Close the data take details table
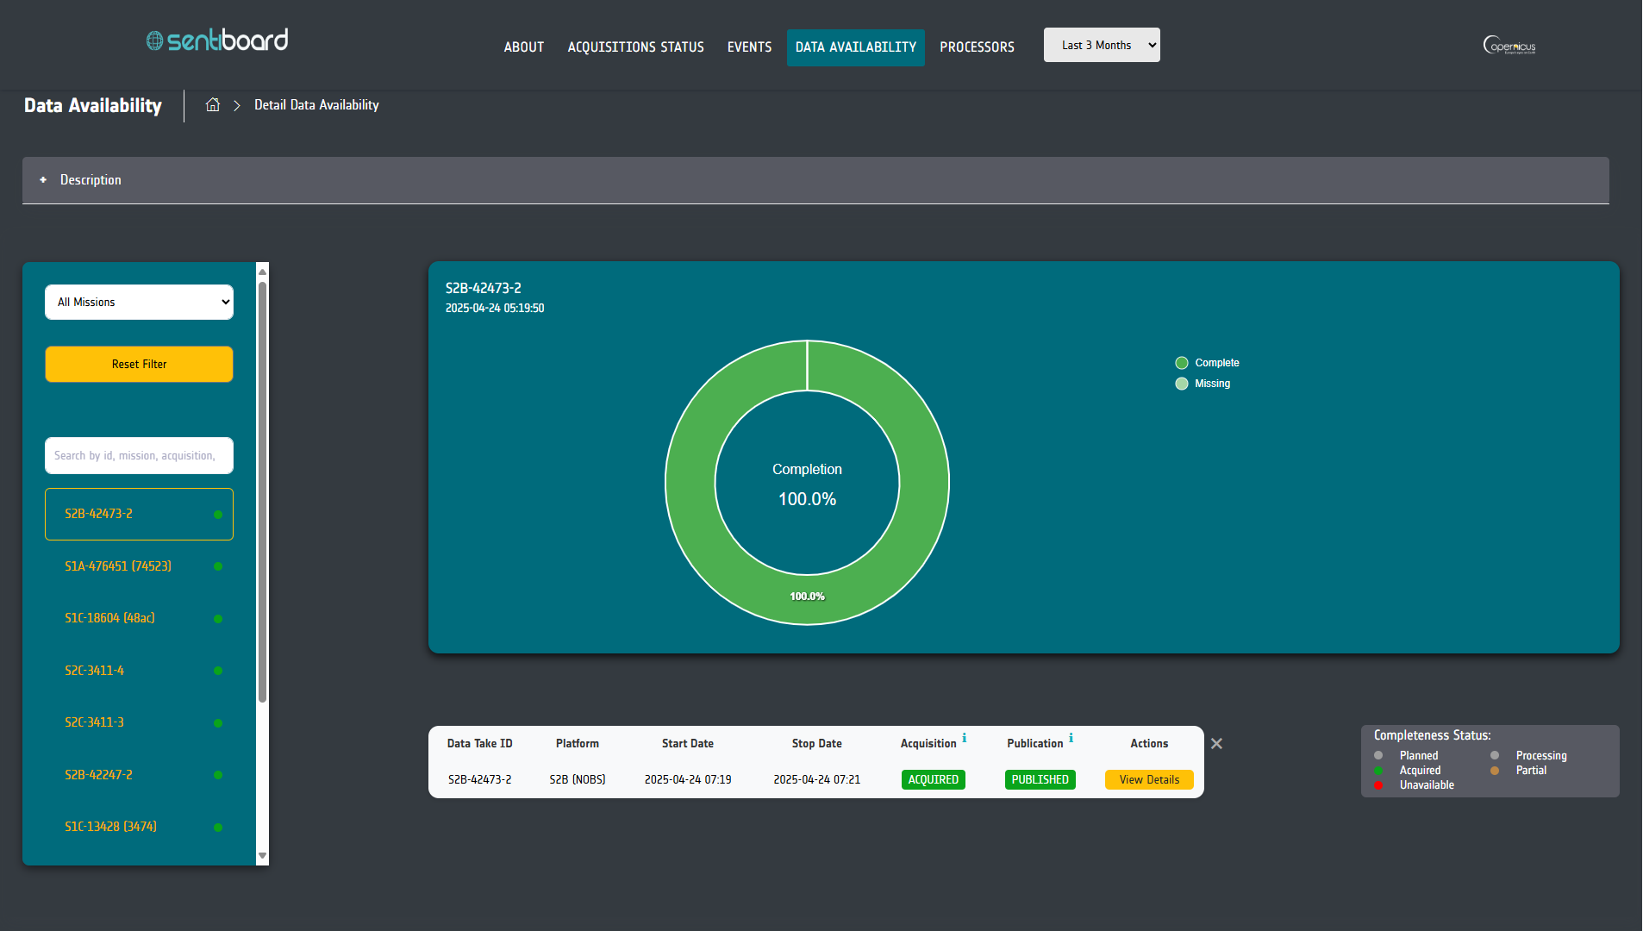Image resolution: width=1643 pixels, height=931 pixels. pyautogui.click(x=1216, y=744)
